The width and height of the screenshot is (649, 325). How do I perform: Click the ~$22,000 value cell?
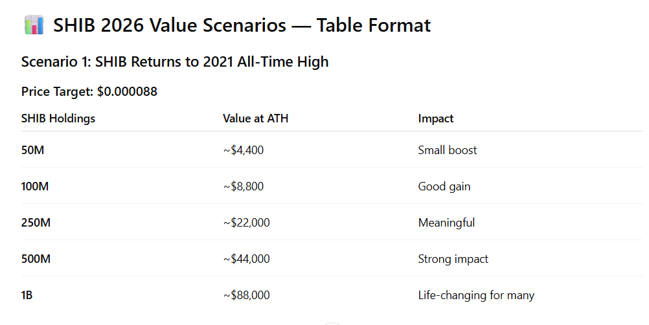pos(246,223)
